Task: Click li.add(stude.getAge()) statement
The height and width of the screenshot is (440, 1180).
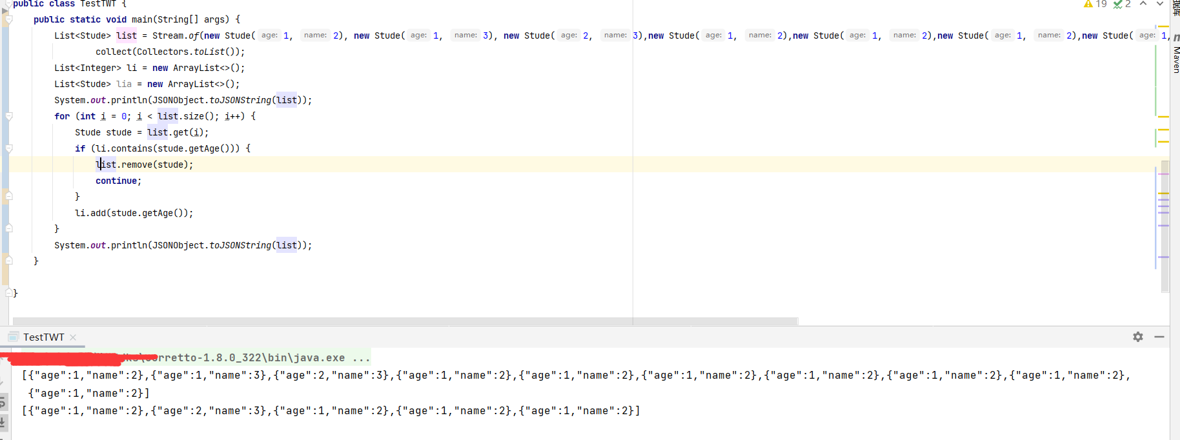Action: point(134,213)
